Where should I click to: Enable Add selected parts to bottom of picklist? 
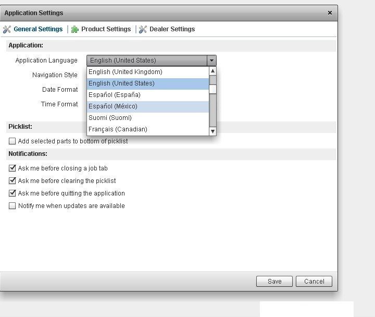pos(12,141)
